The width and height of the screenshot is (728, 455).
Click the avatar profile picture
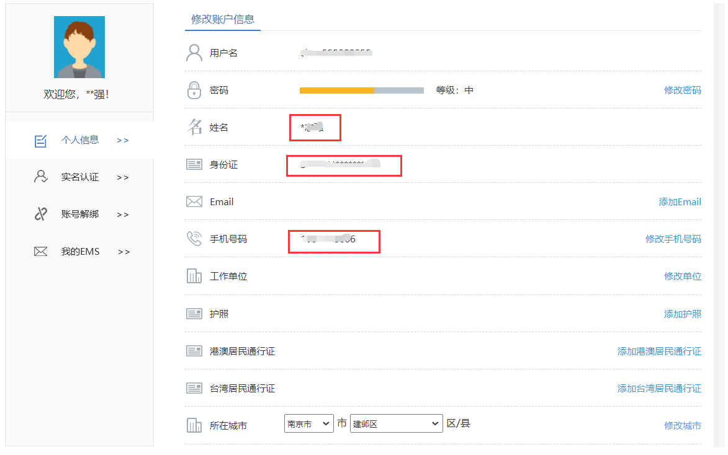point(79,46)
